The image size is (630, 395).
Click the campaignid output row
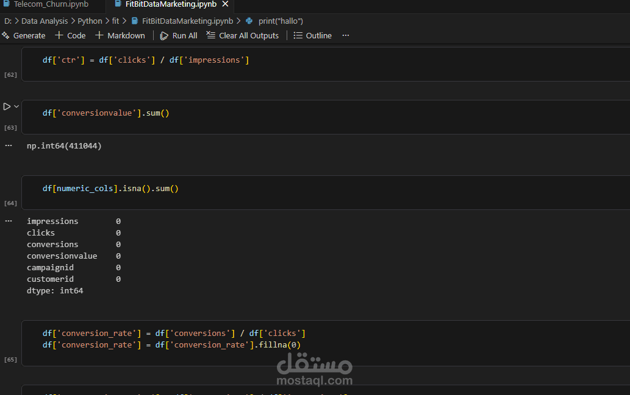[74, 267]
